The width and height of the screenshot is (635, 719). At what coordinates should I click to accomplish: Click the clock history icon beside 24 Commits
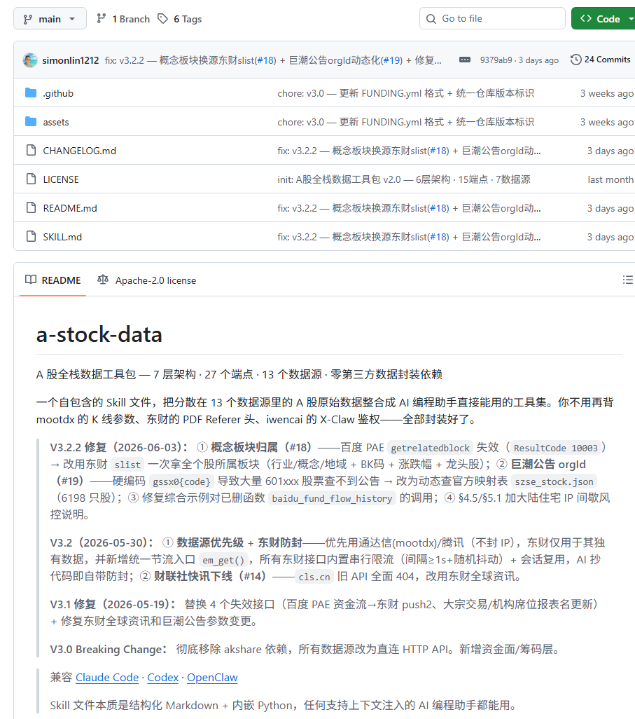pos(576,60)
